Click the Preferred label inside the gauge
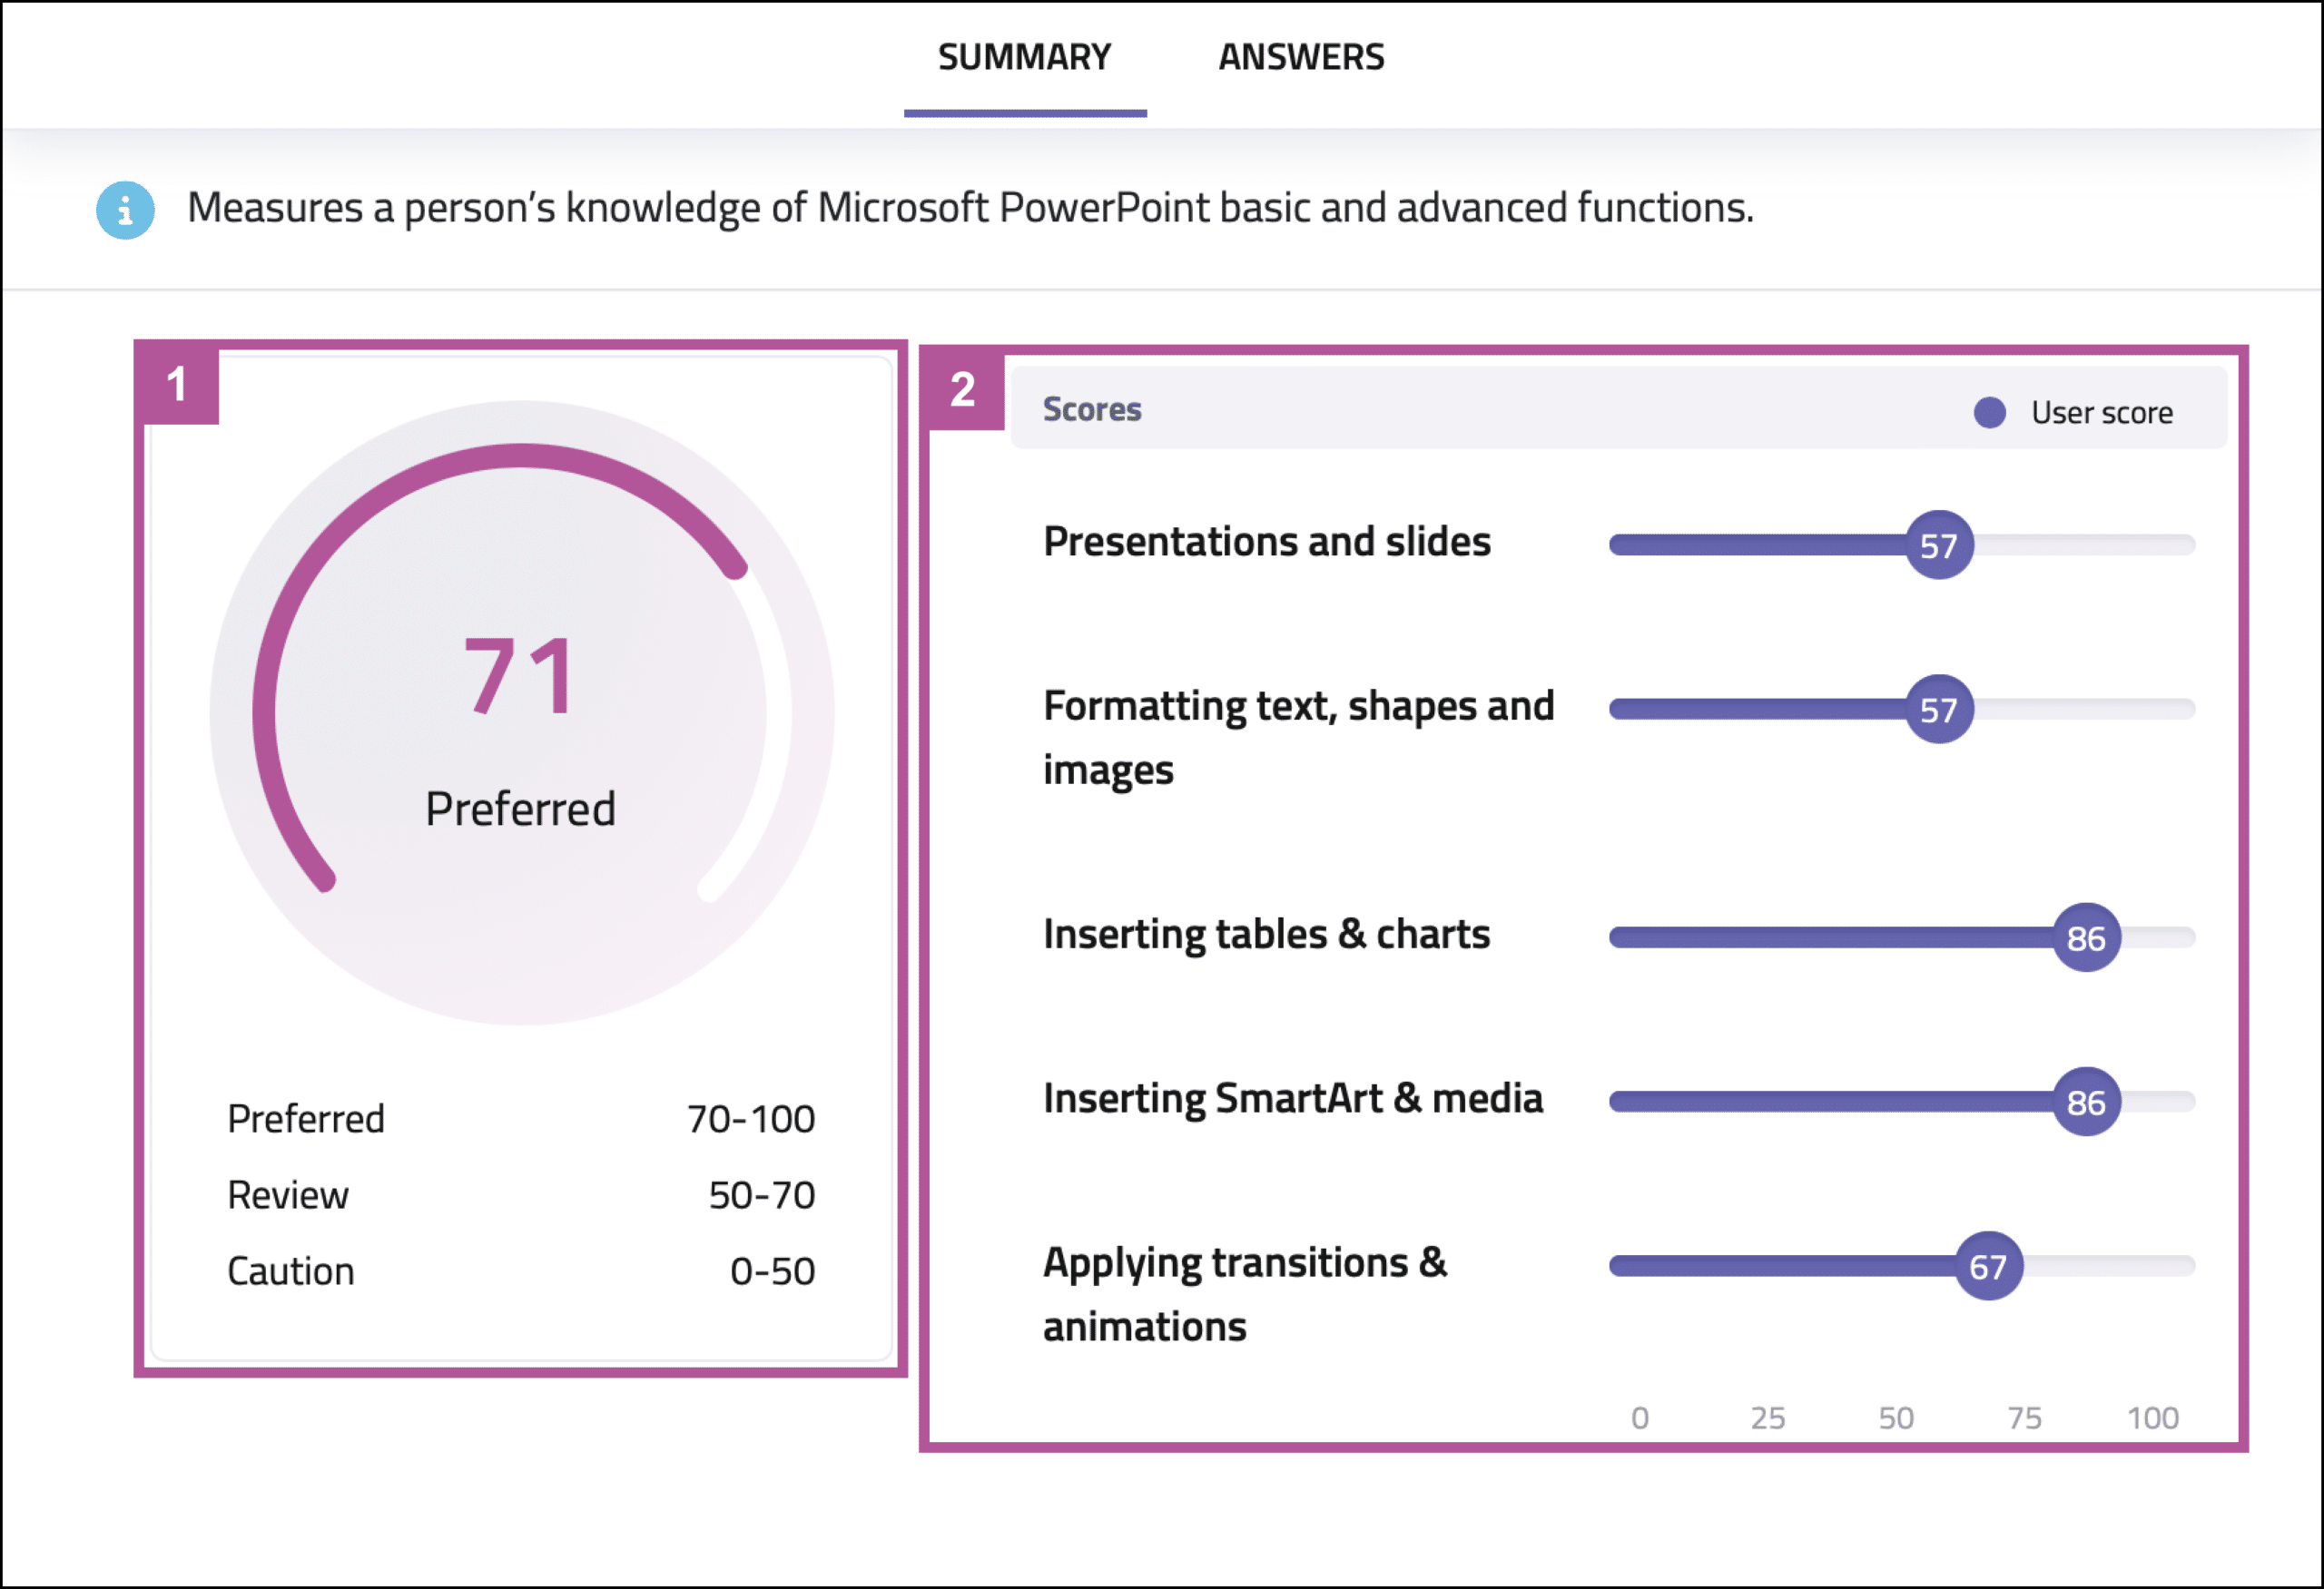The width and height of the screenshot is (2324, 1589). click(520, 809)
